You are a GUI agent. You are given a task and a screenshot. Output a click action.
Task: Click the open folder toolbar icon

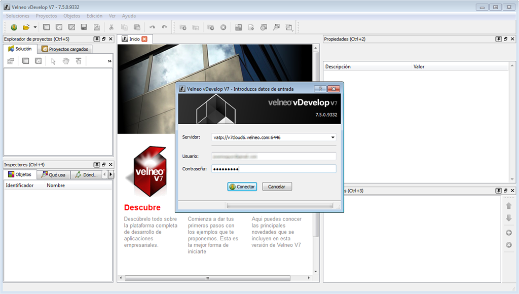click(26, 27)
